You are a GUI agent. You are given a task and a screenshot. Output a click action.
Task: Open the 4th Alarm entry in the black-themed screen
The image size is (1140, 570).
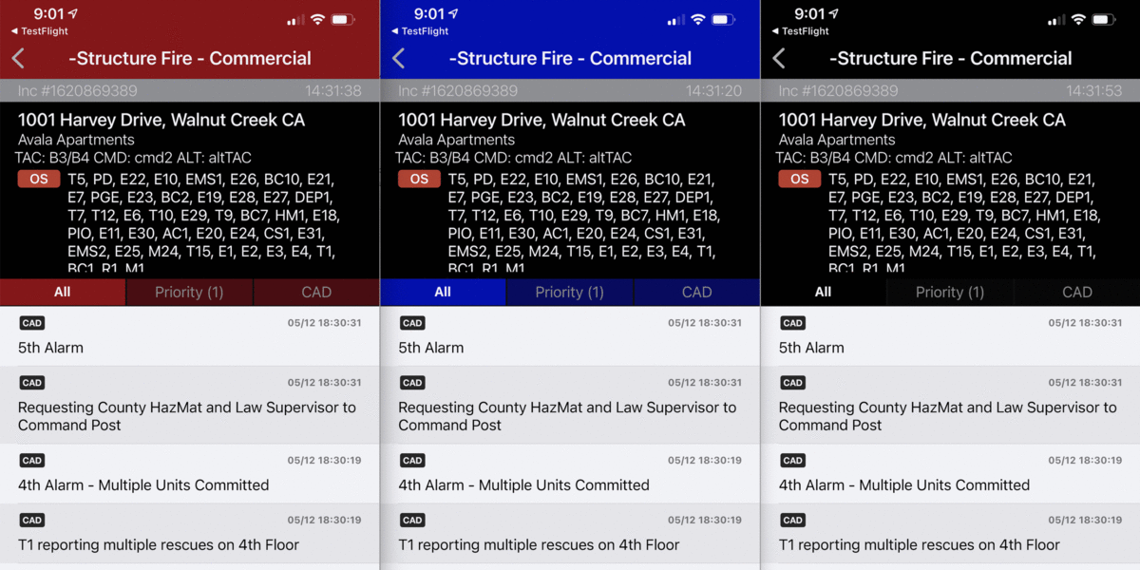950,474
